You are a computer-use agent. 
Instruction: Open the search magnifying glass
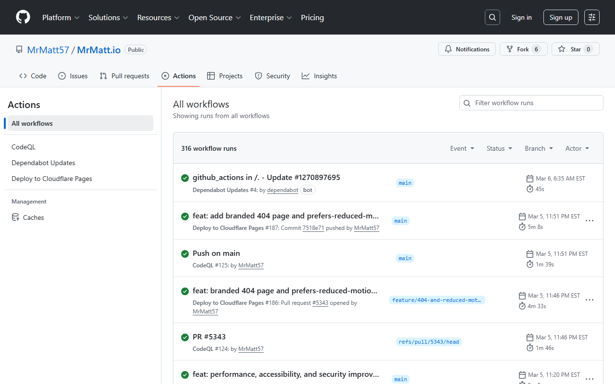click(x=492, y=17)
